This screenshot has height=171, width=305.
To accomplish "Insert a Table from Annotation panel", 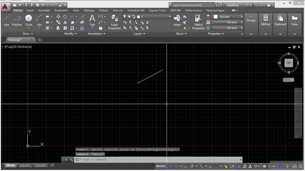I will click(x=101, y=28).
